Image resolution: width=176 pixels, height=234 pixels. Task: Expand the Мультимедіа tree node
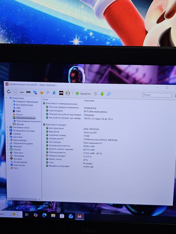click(7, 140)
